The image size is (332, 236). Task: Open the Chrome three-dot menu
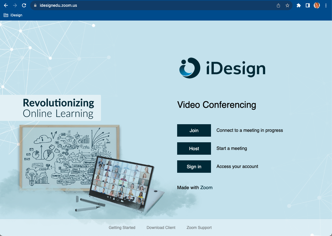(326, 6)
